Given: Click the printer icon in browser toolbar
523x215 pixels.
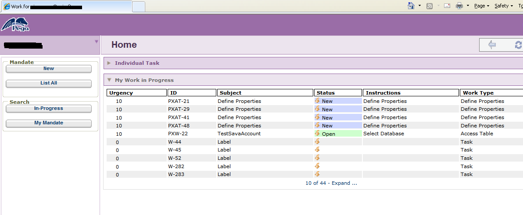Looking at the screenshot, I should coord(459,6).
